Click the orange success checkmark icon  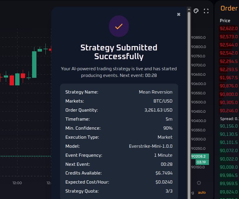119,26
